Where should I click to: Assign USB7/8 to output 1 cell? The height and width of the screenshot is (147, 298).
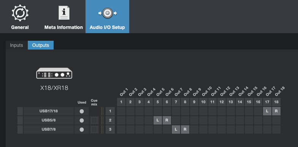point(121,129)
